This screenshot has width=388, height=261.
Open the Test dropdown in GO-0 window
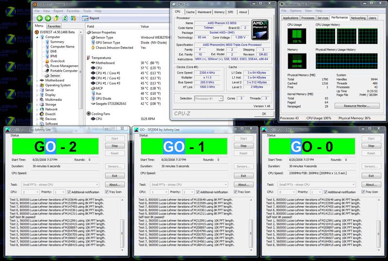[317, 184]
